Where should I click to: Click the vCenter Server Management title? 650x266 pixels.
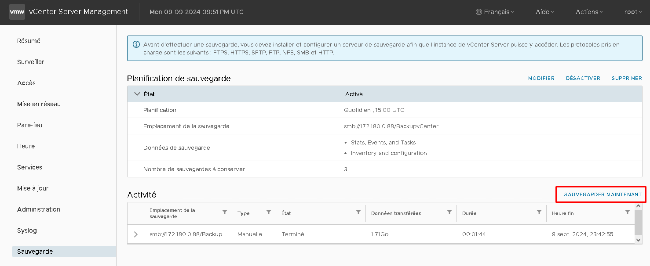(78, 12)
